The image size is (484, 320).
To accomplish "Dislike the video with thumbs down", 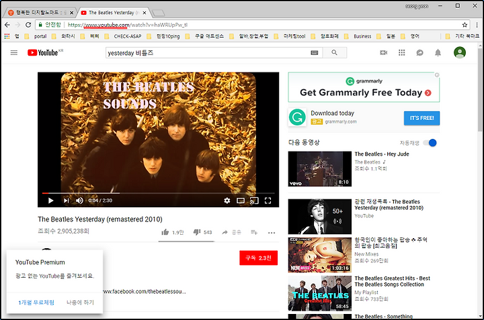I will pos(197,232).
